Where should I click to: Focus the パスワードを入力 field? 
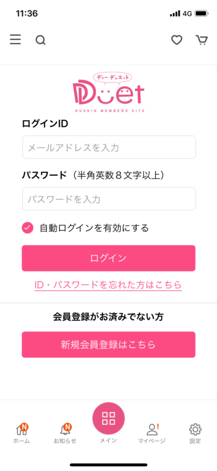click(x=109, y=199)
